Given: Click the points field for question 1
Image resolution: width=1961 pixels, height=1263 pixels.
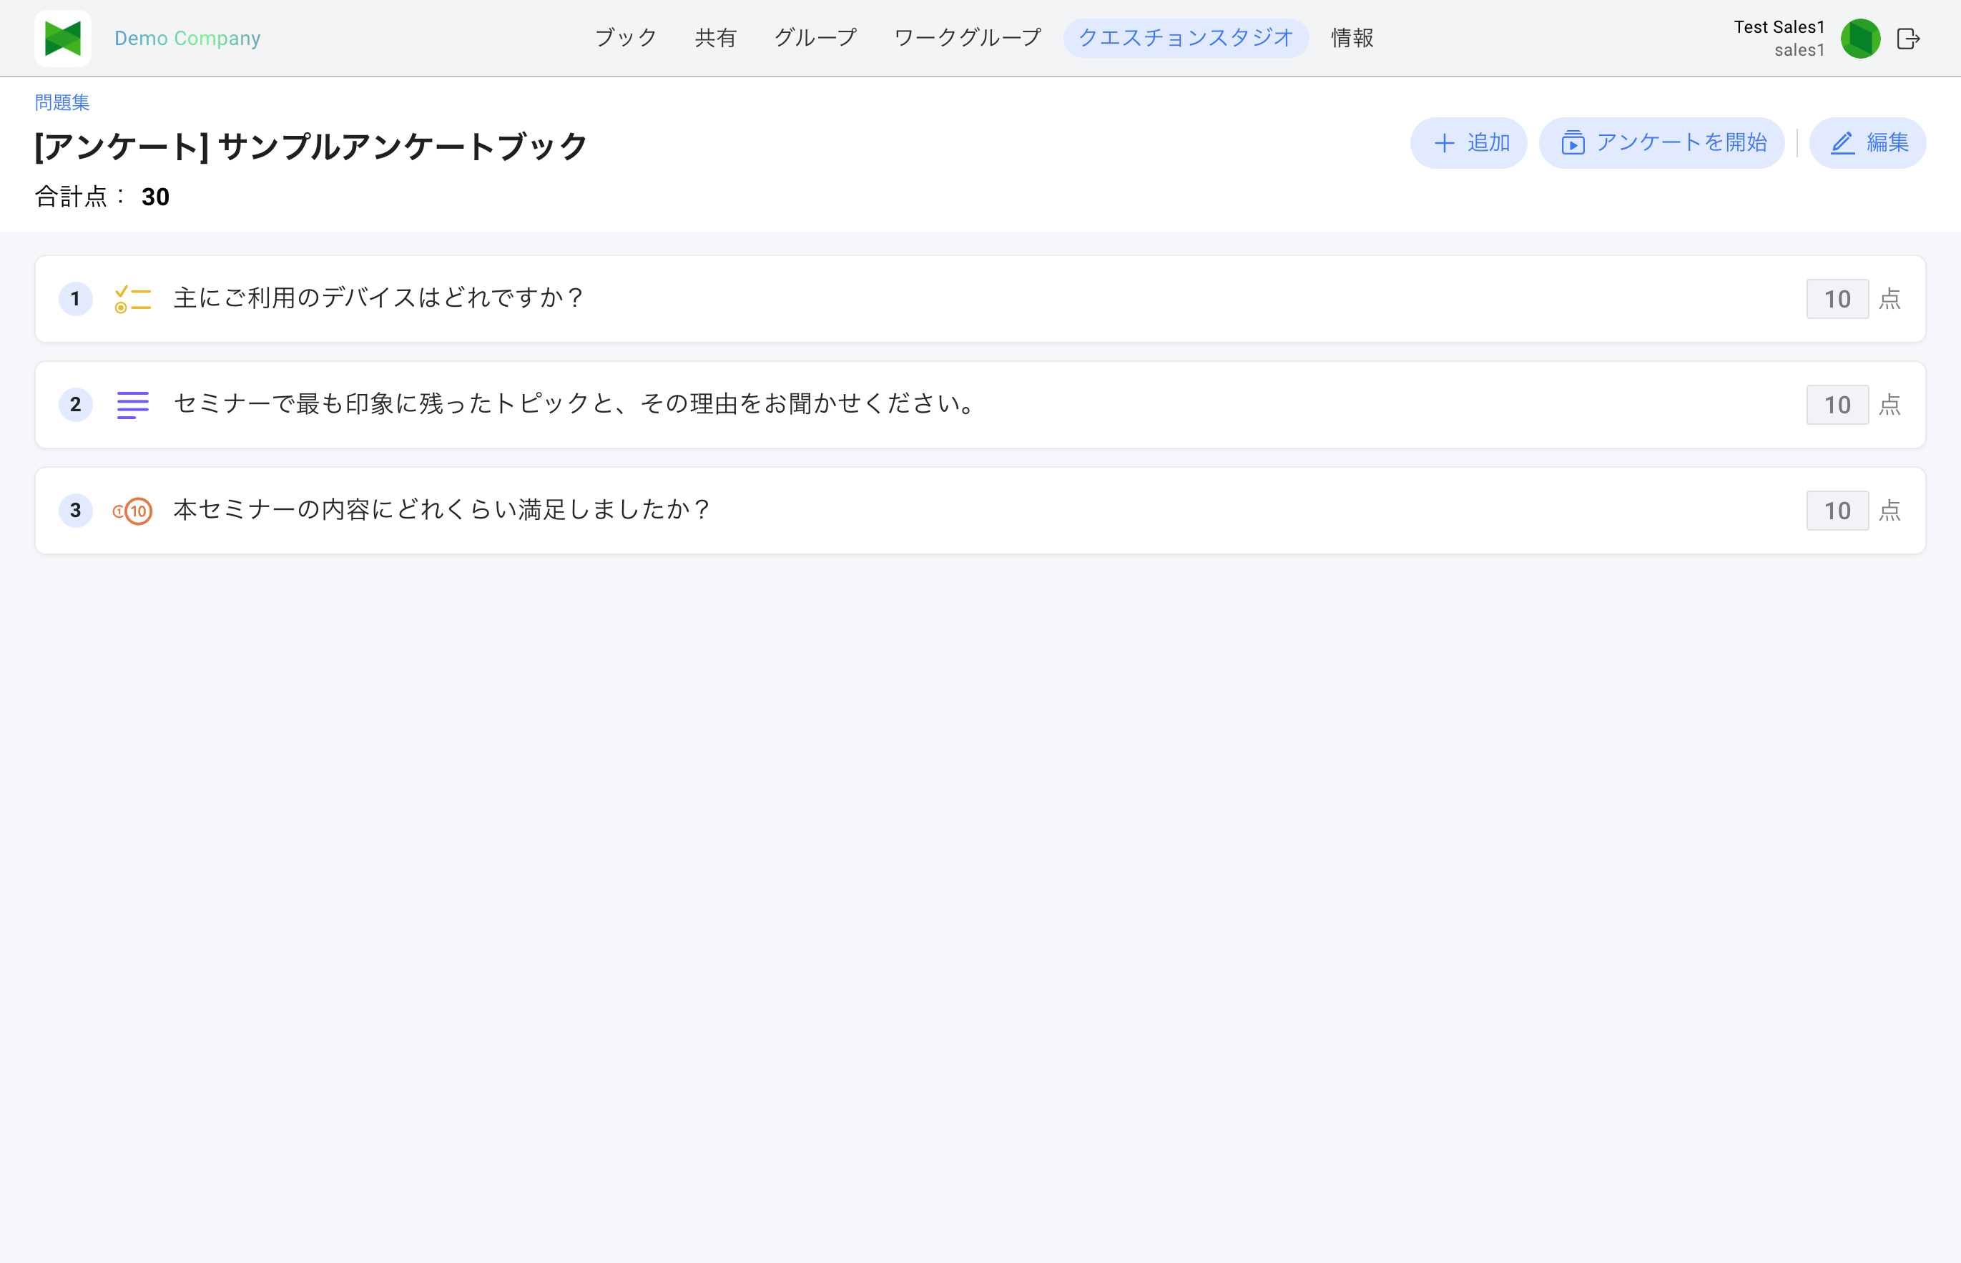Looking at the screenshot, I should point(1837,298).
